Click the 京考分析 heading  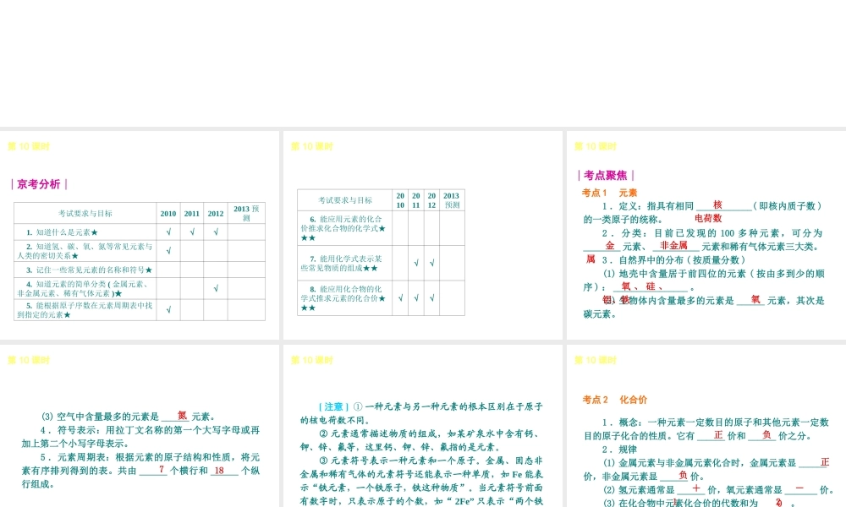(39, 184)
